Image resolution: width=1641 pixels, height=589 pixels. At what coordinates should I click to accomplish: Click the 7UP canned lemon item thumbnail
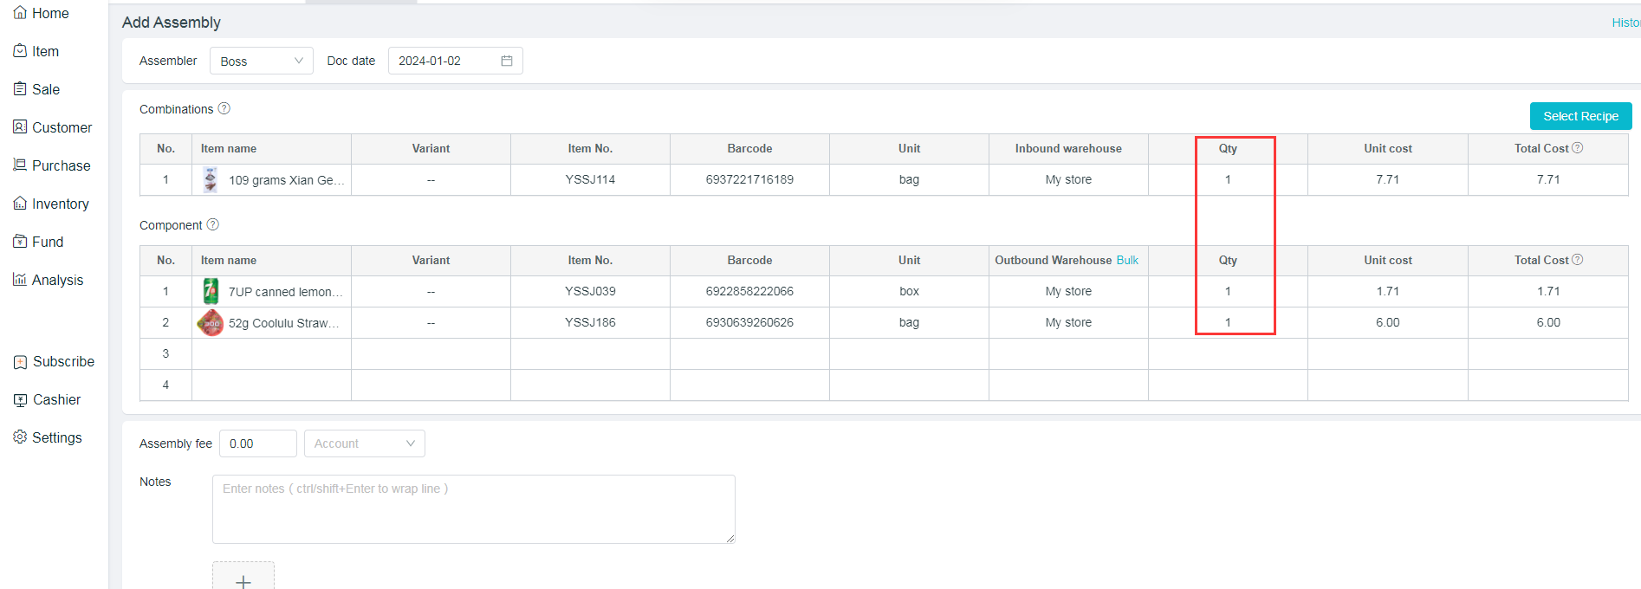point(211,291)
